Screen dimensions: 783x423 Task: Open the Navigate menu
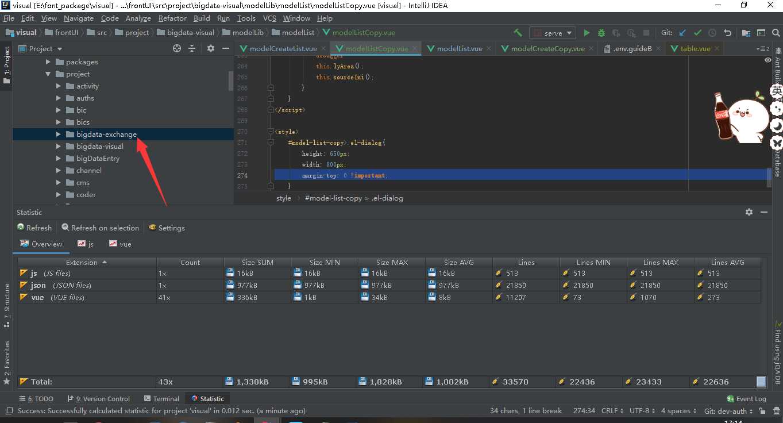coord(78,18)
